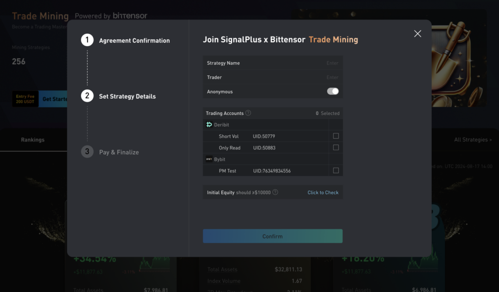This screenshot has width=499, height=292.
Task: Click the Initial Equity help icon
Action: [x=275, y=192]
